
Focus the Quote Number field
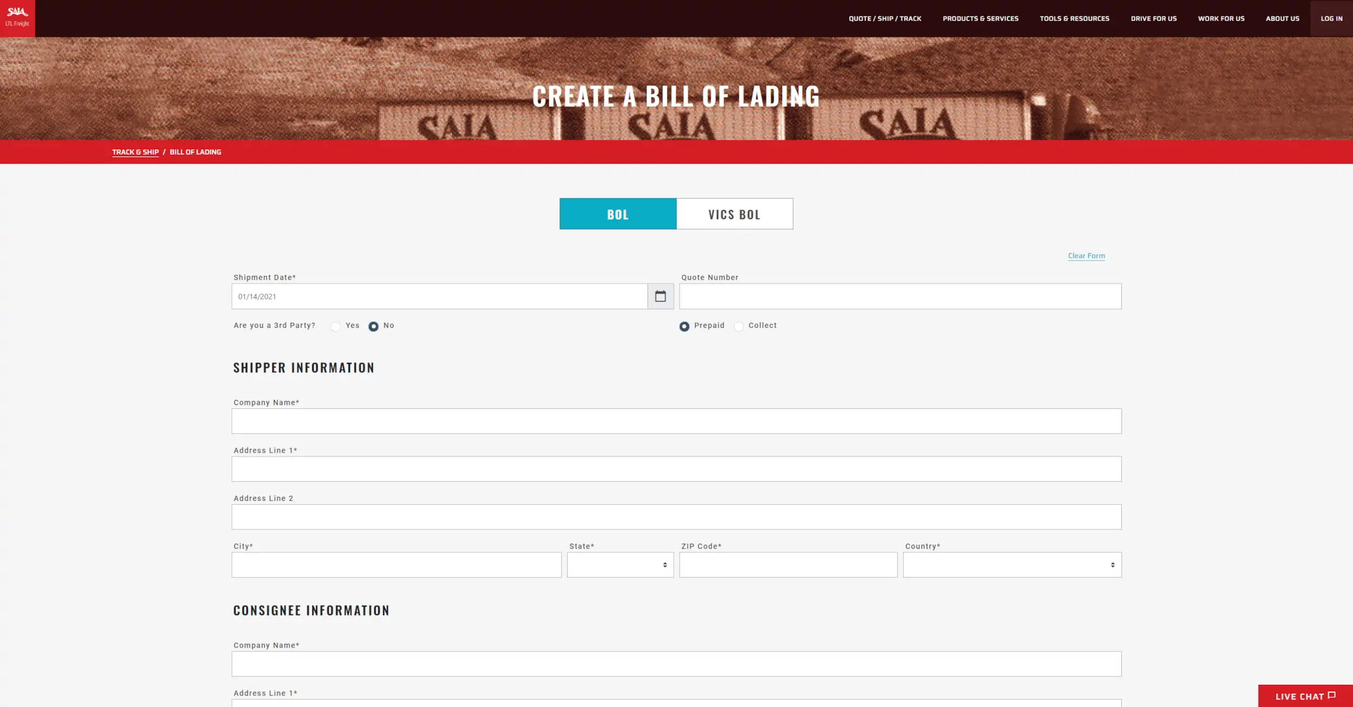pyautogui.click(x=901, y=296)
